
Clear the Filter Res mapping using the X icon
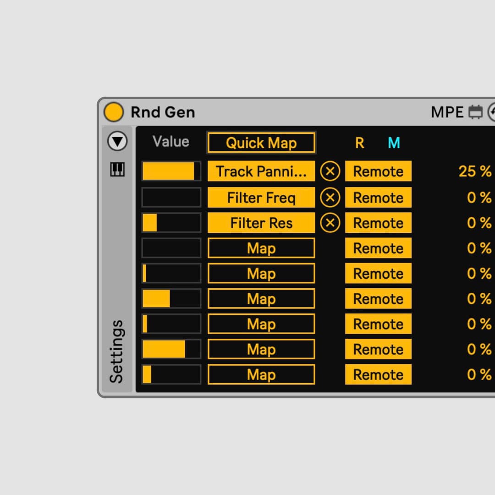pyautogui.click(x=330, y=223)
